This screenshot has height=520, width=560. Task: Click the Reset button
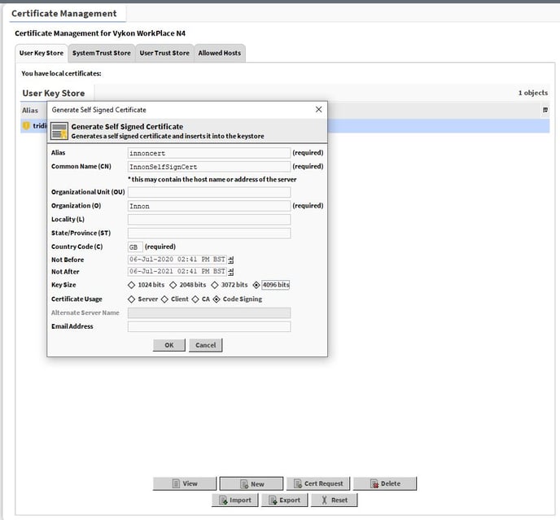tap(334, 500)
